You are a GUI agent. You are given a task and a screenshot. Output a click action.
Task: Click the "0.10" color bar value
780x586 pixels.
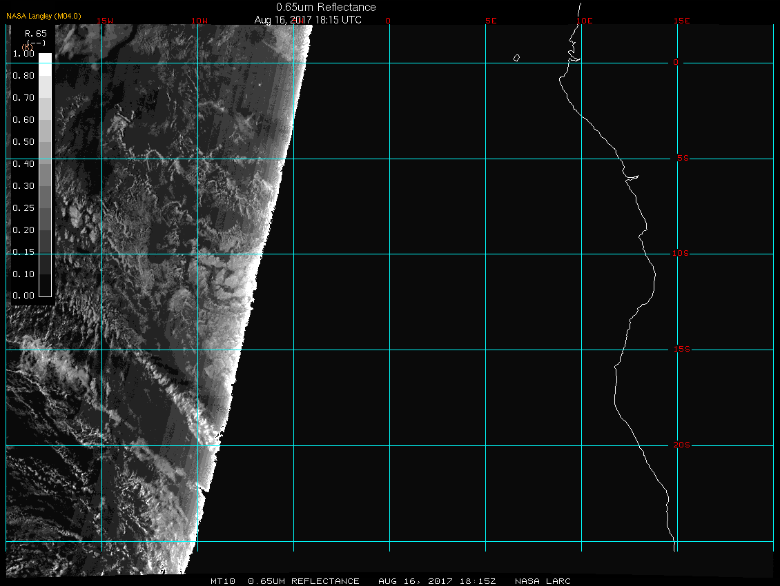pyautogui.click(x=23, y=274)
